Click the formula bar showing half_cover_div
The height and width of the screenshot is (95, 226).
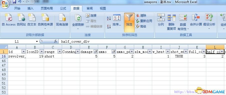click(142, 41)
